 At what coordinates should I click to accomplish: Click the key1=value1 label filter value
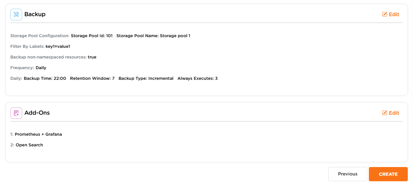point(58,47)
